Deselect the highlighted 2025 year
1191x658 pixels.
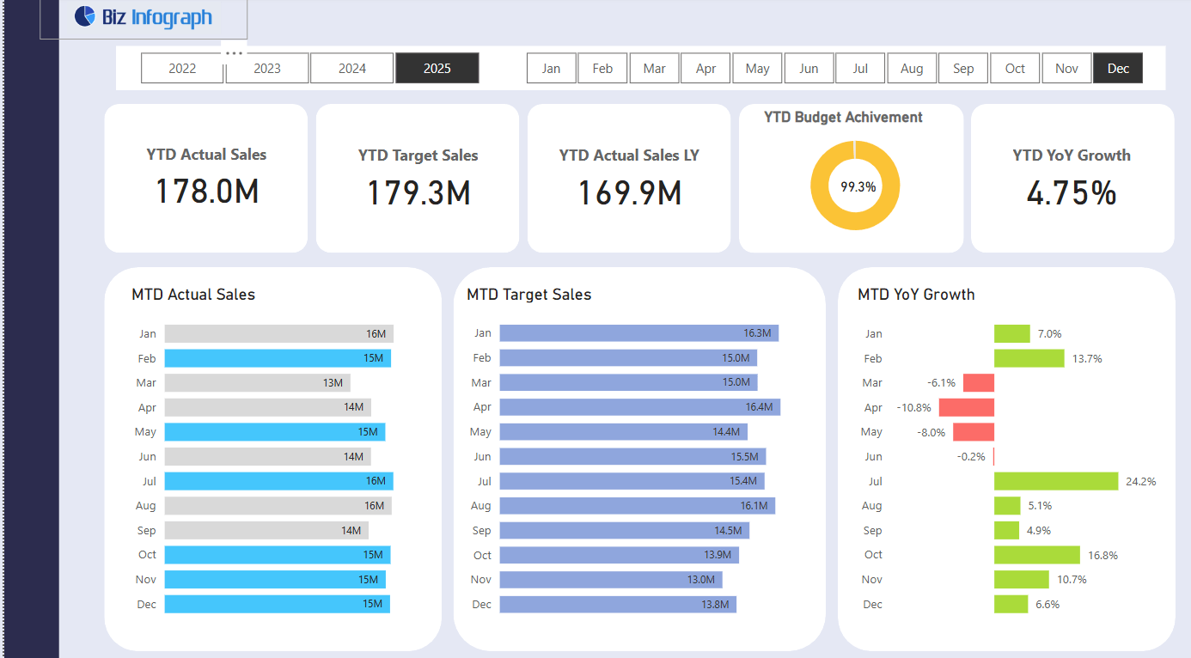coord(437,68)
